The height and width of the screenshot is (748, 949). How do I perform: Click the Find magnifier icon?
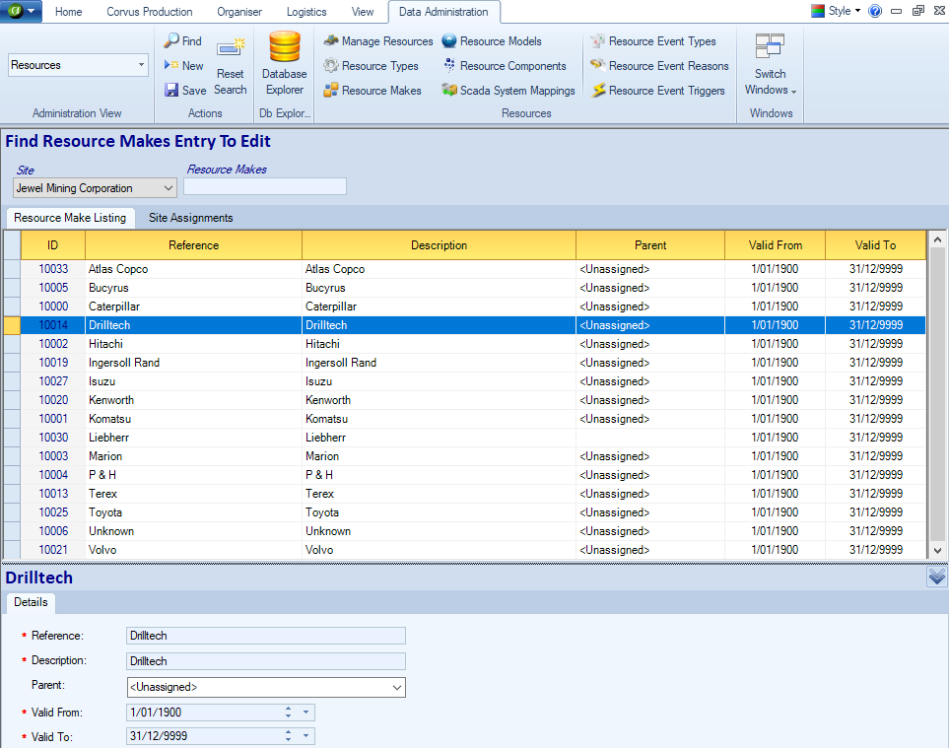(x=171, y=40)
